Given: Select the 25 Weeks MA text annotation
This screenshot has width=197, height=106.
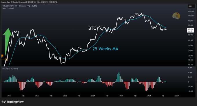Looking at the screenshot, I should 105,49.
